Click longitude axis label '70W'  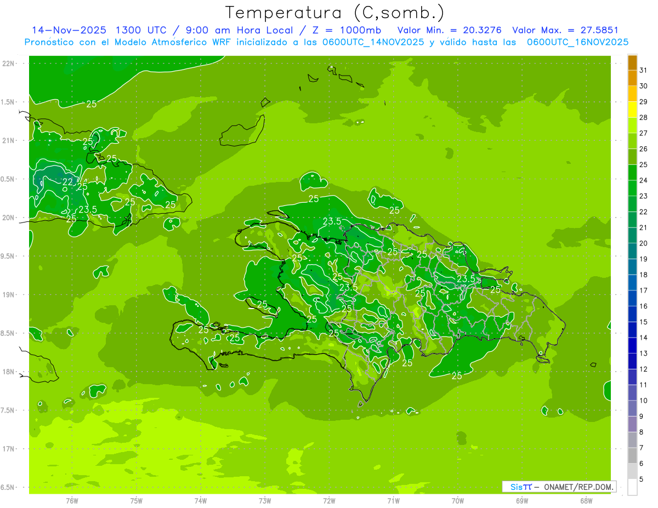tap(458, 500)
